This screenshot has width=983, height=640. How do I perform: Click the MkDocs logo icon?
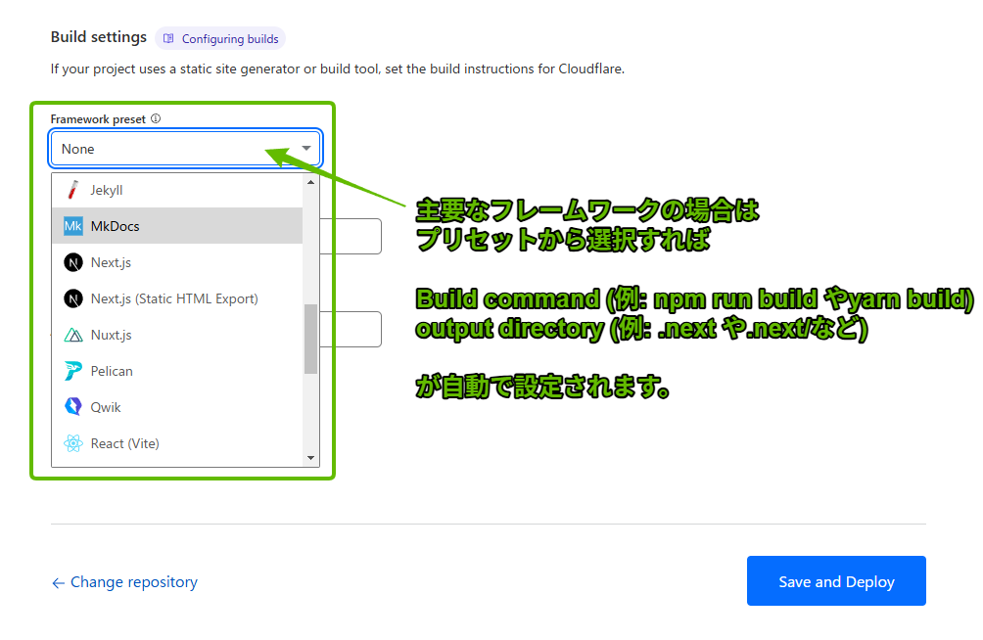72,226
